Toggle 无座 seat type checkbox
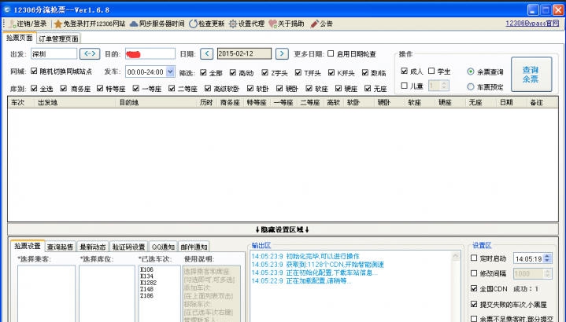The height and width of the screenshot is (322, 566). tap(368, 88)
